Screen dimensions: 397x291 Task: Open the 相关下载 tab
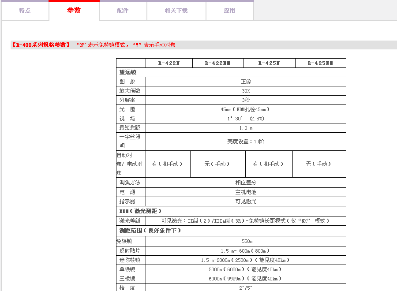pyautogui.click(x=176, y=11)
